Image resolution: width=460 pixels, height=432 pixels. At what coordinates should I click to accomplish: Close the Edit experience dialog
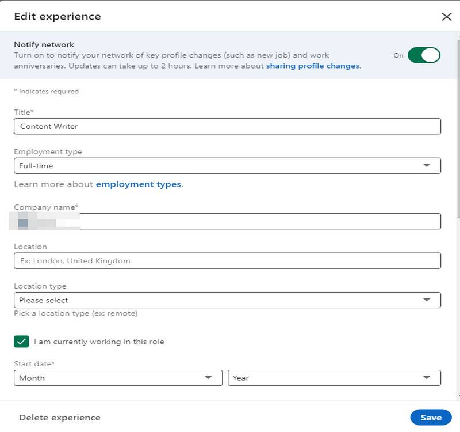pos(446,17)
